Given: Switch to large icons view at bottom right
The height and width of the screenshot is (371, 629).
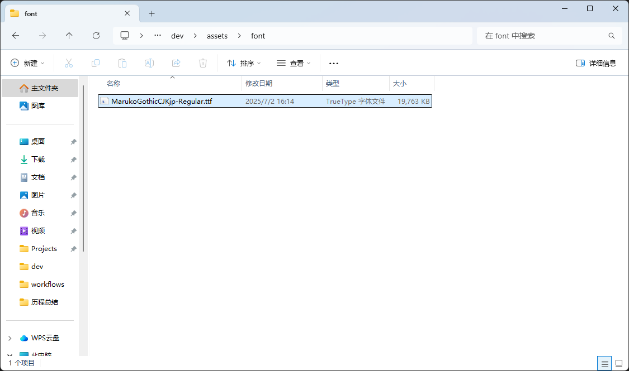Looking at the screenshot, I should coord(618,363).
